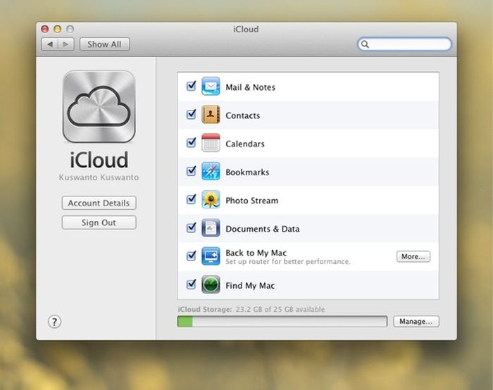Uncheck the Contacts checkbox
Screen dimensions: 493x390
(191, 114)
